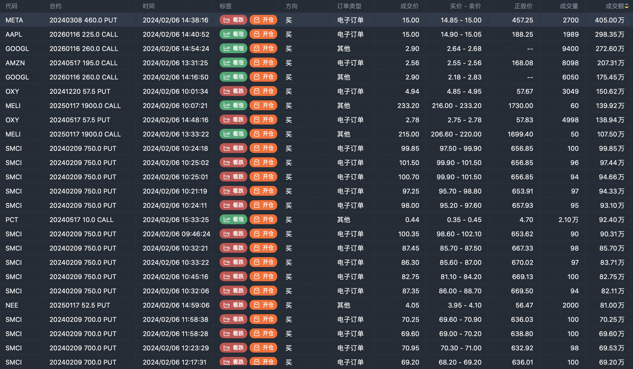Click the 买价 - 卖价 column header
633x369 pixels.
click(x=466, y=6)
